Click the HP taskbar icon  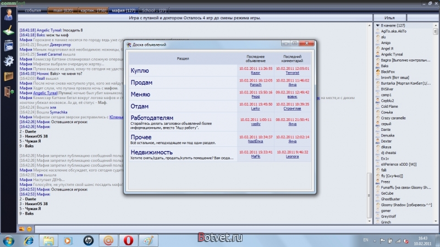click(x=88, y=241)
